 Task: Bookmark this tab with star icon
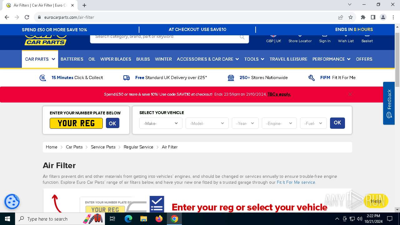point(351,17)
